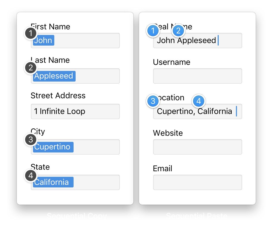Click the empty Website field
Image resolution: width=274 pixels, height=232 pixels.
tap(197, 147)
